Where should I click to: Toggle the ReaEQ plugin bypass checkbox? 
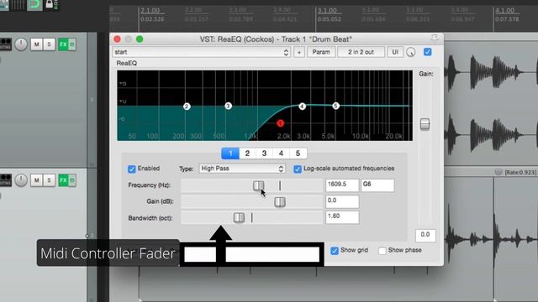coord(428,52)
